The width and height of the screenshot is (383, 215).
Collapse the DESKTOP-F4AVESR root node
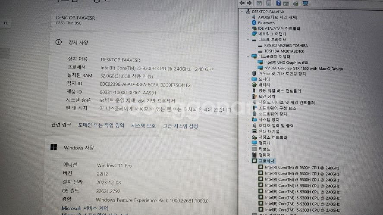point(242,12)
